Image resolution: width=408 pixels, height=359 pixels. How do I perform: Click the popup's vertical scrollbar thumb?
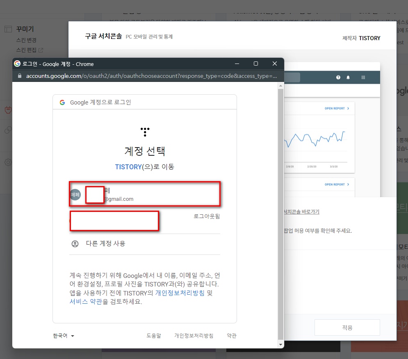[x=280, y=215]
